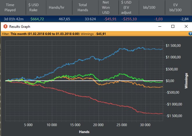Image resolution: width=192 pixels, height=136 pixels.
Task: Select the $664,72 rake value
Action: pos(37,19)
